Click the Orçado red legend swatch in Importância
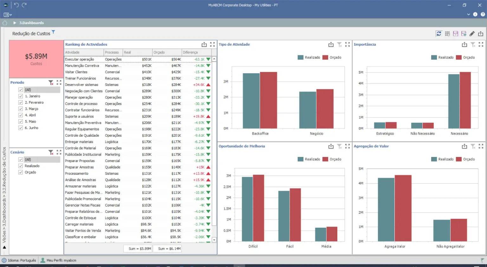Viewport: 487px width, 267px height. 459,57
